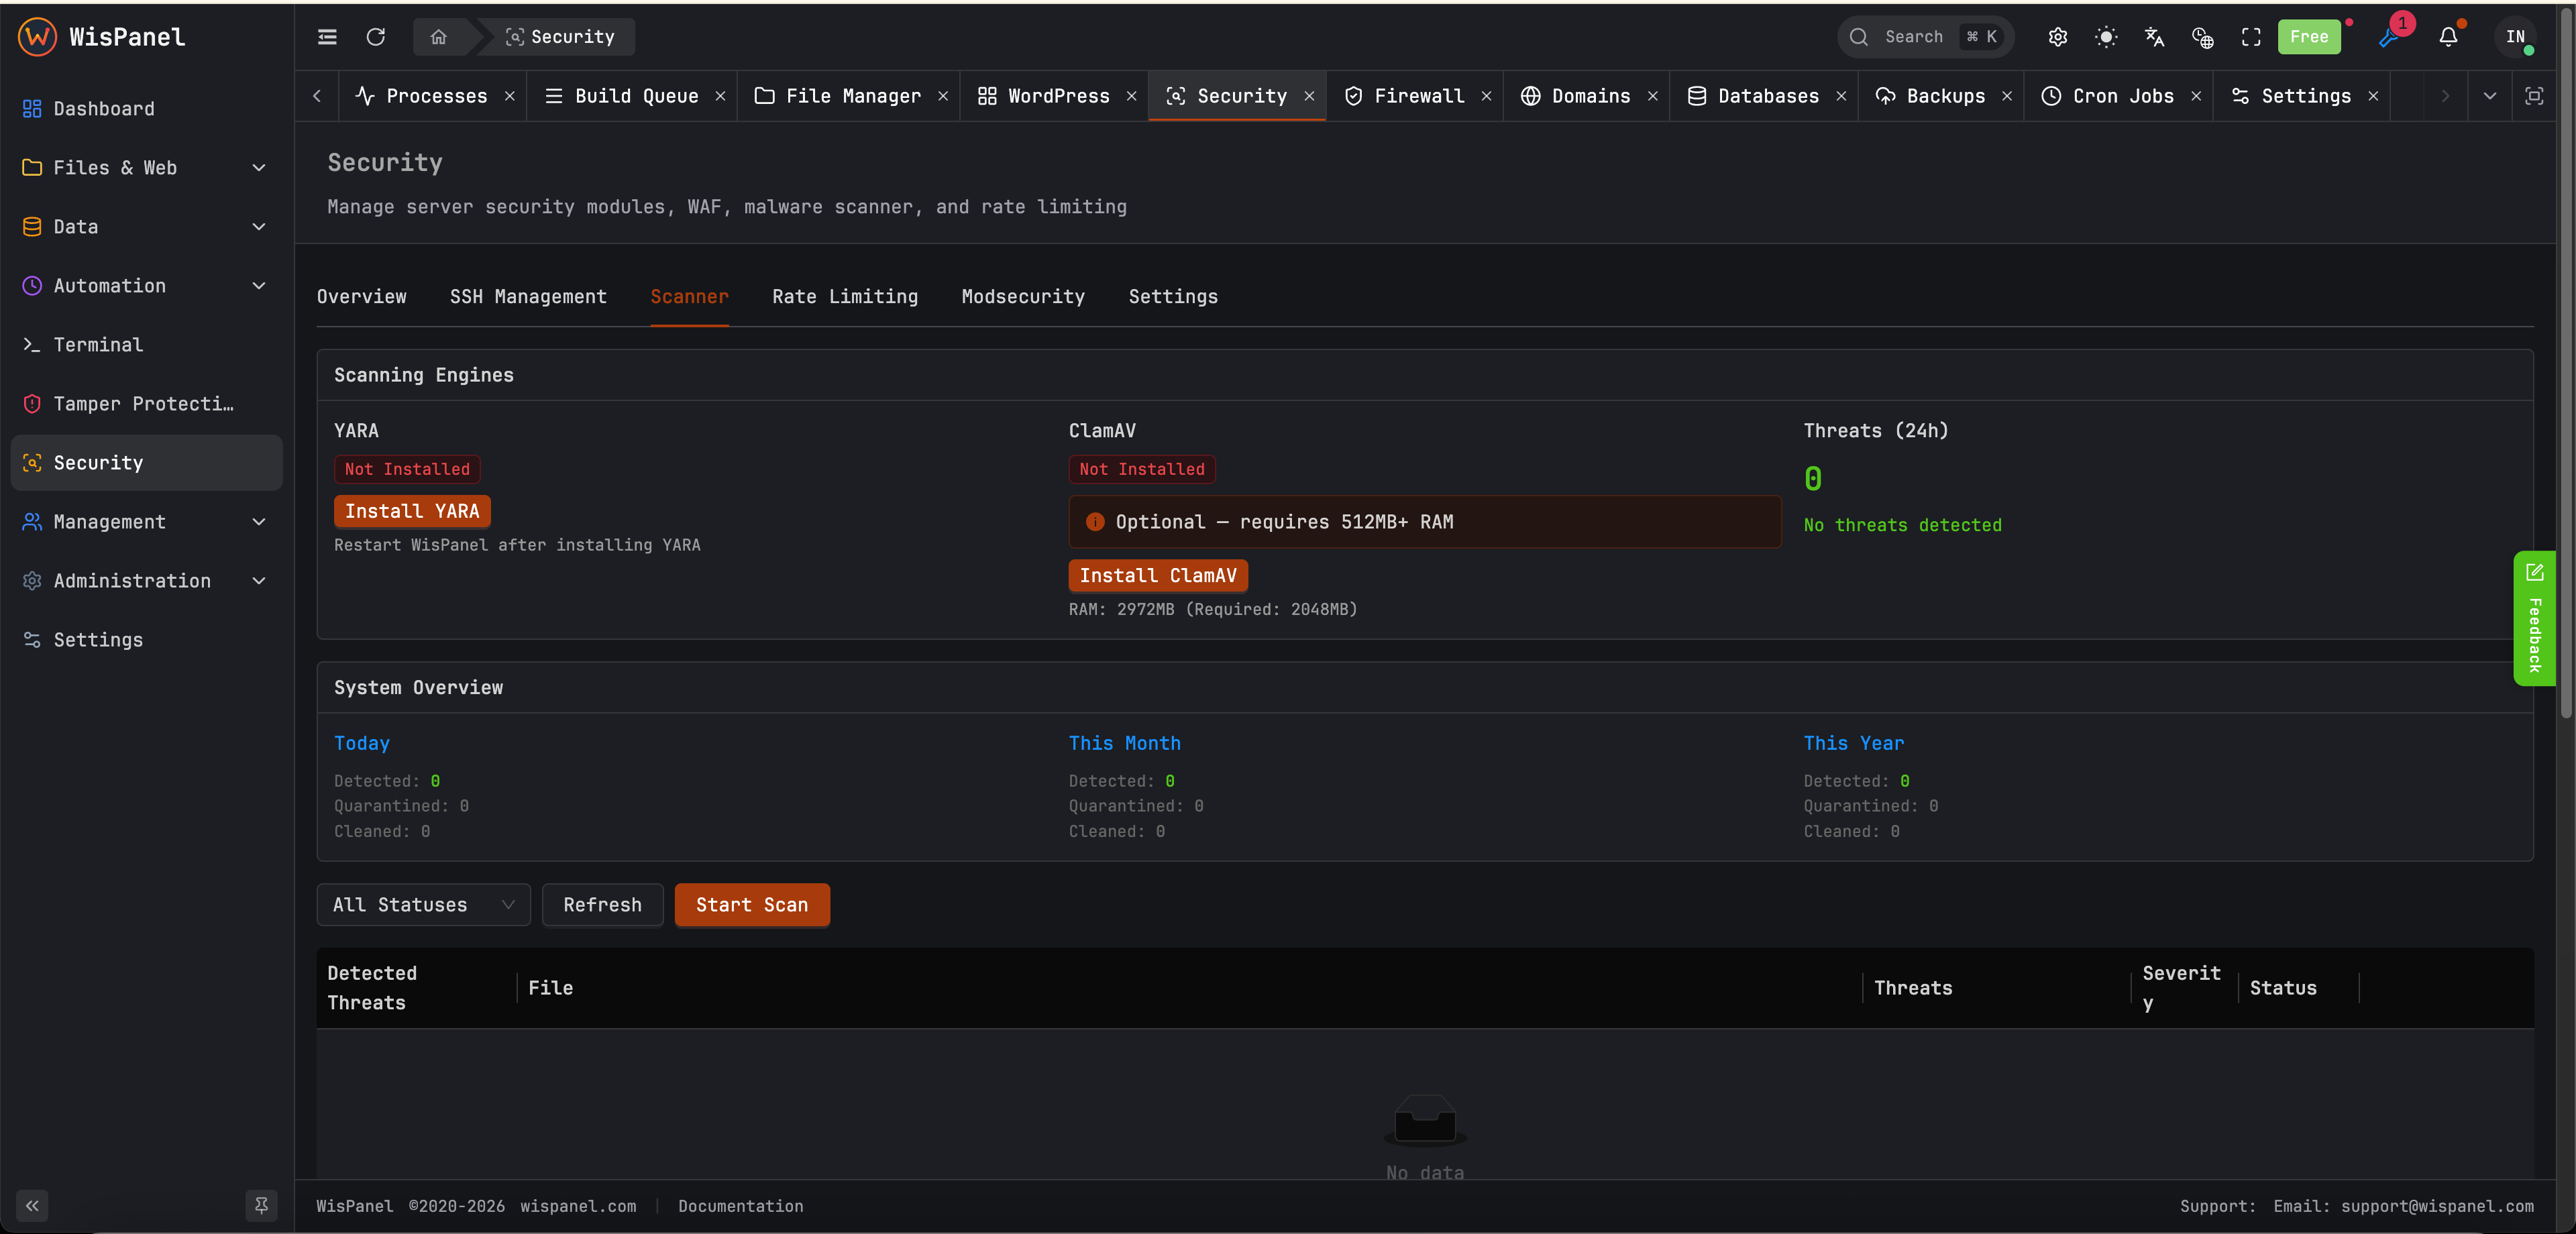
Task: Toggle light/dark theme sun icon
Action: 2106,37
